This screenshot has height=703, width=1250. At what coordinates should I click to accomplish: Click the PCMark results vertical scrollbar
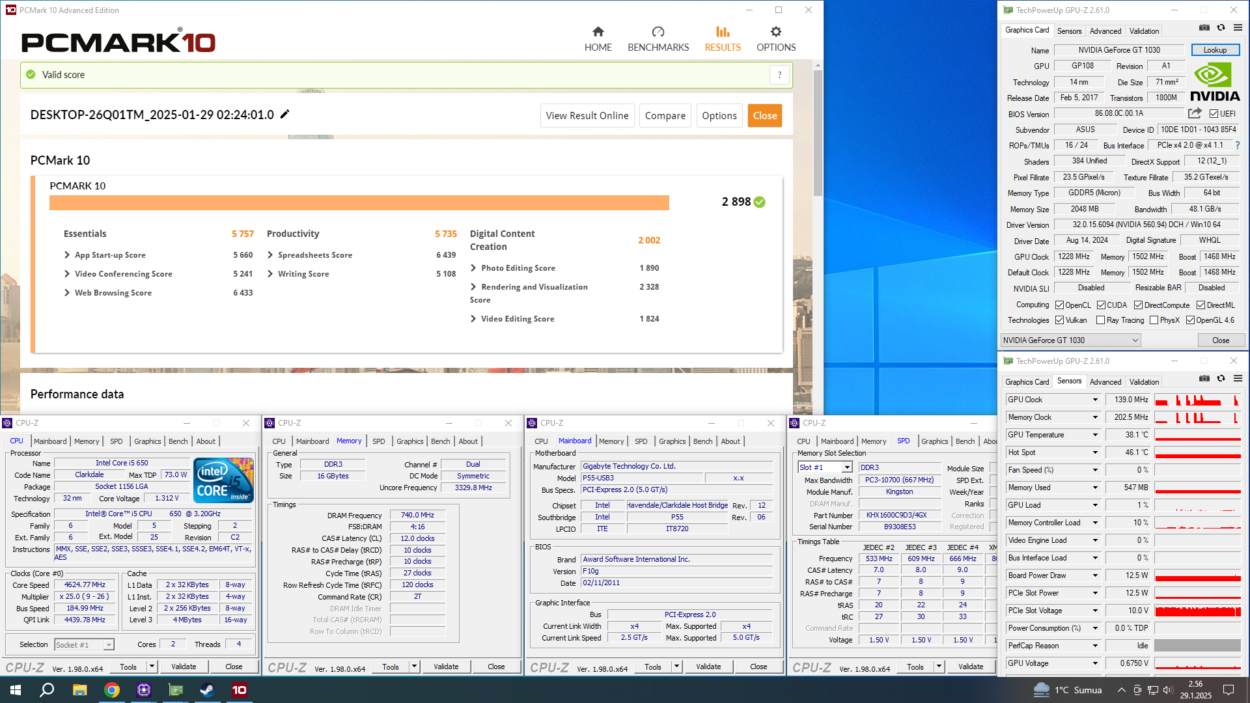pos(818,133)
